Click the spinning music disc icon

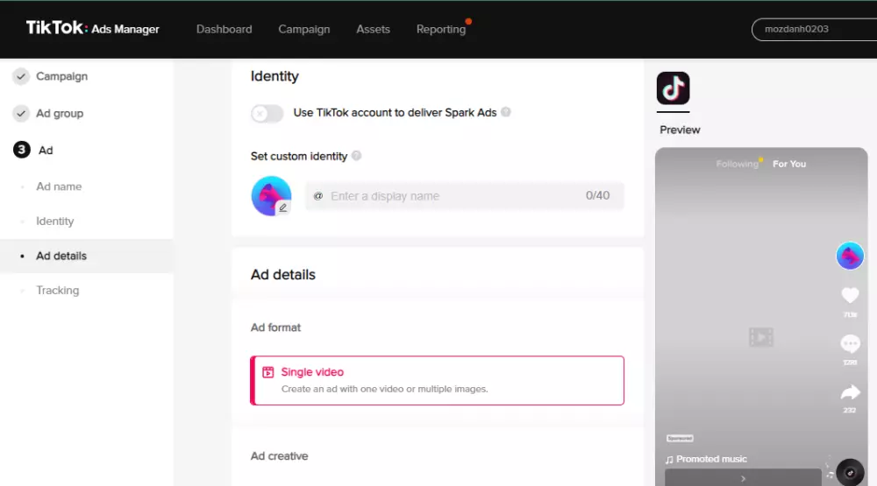point(850,473)
